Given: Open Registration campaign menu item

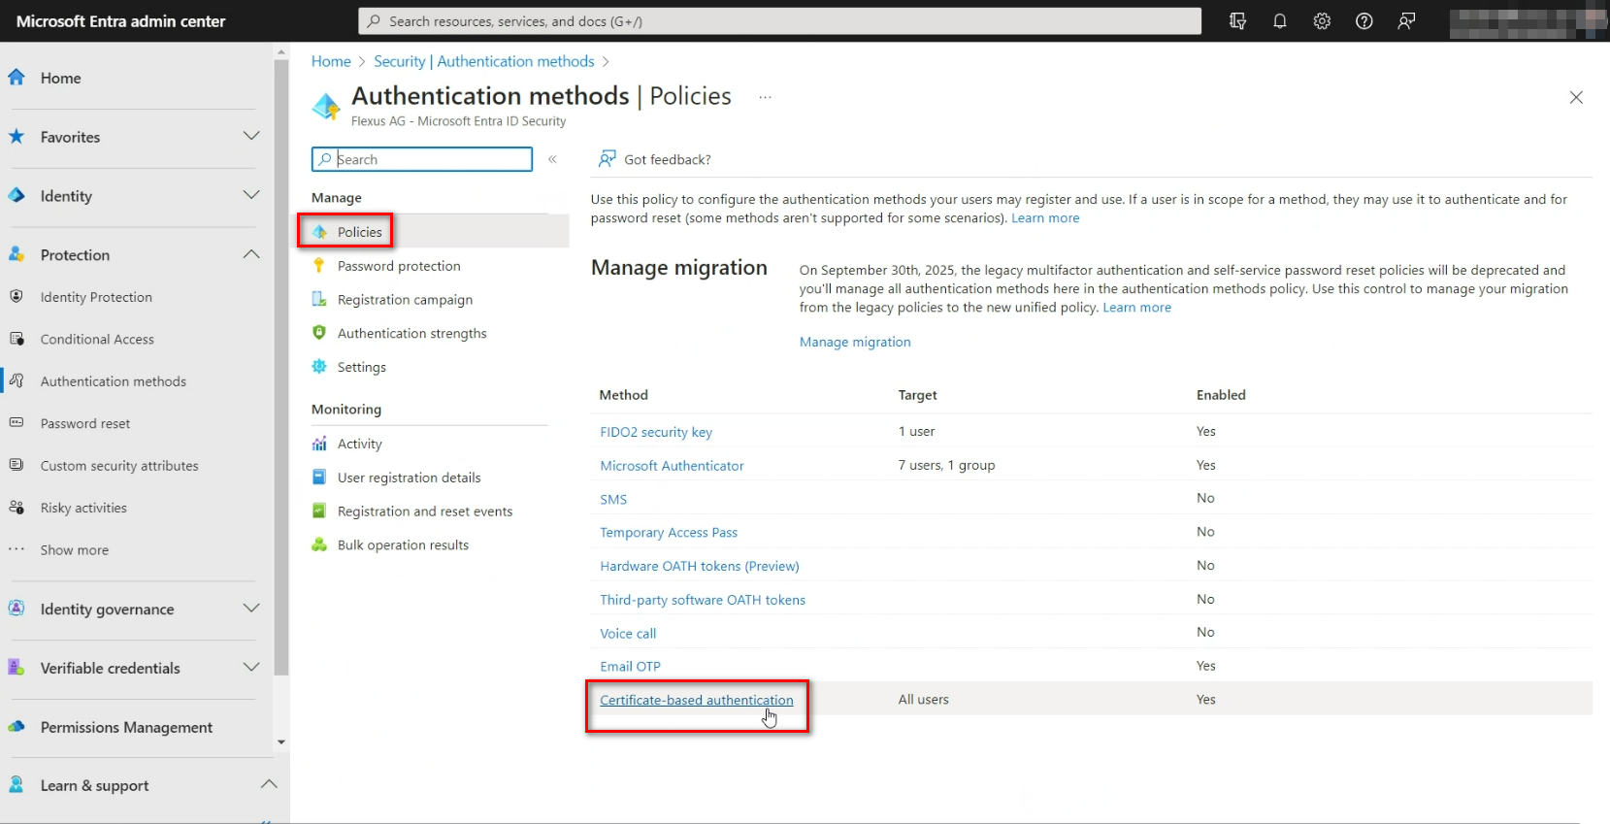Looking at the screenshot, I should 405,300.
